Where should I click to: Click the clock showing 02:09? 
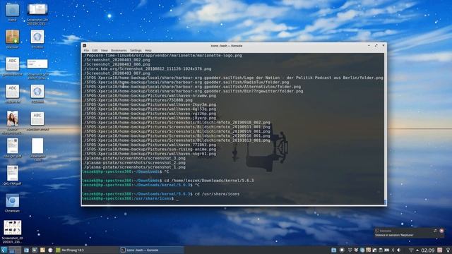[x=428, y=250]
